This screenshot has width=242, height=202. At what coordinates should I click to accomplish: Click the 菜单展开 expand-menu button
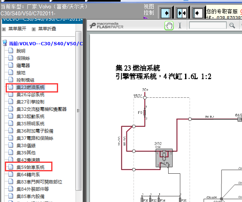click(17, 29)
